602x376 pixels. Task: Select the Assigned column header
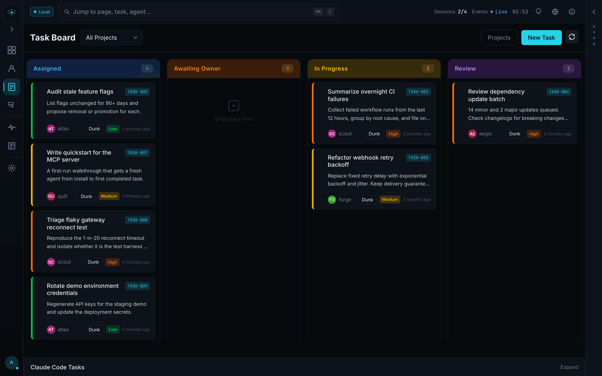click(x=93, y=68)
